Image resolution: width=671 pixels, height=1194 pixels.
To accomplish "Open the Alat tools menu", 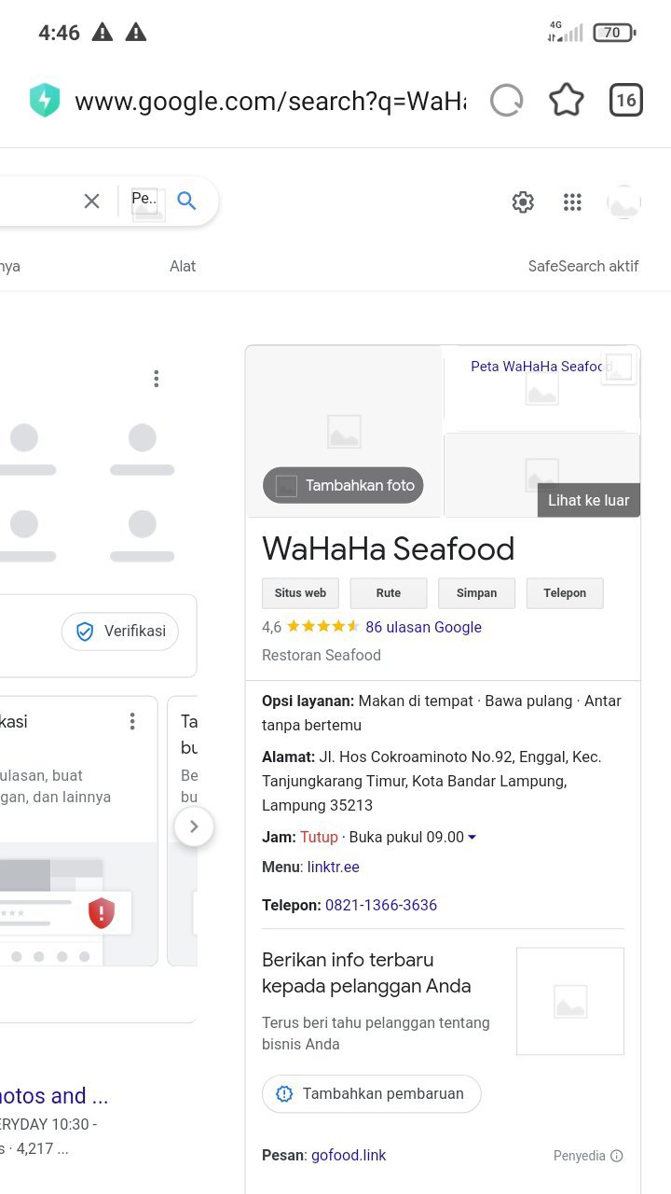I will 183,266.
